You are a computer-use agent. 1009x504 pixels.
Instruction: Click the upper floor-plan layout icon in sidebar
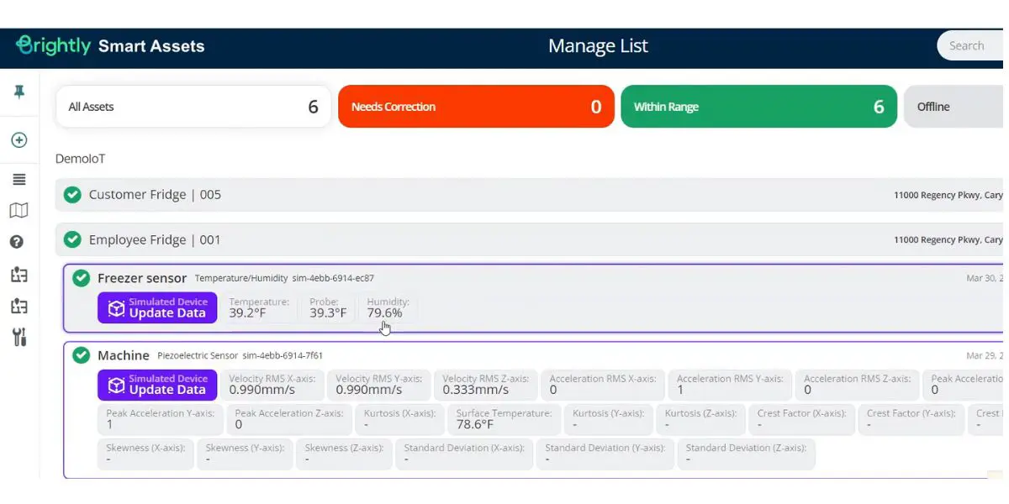[x=18, y=274]
